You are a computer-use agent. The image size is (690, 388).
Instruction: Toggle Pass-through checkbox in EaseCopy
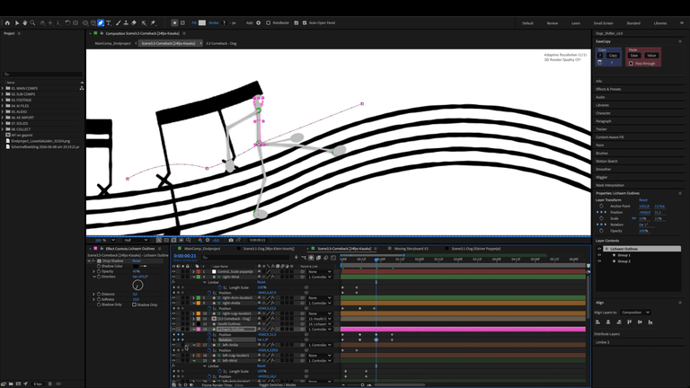pos(631,64)
